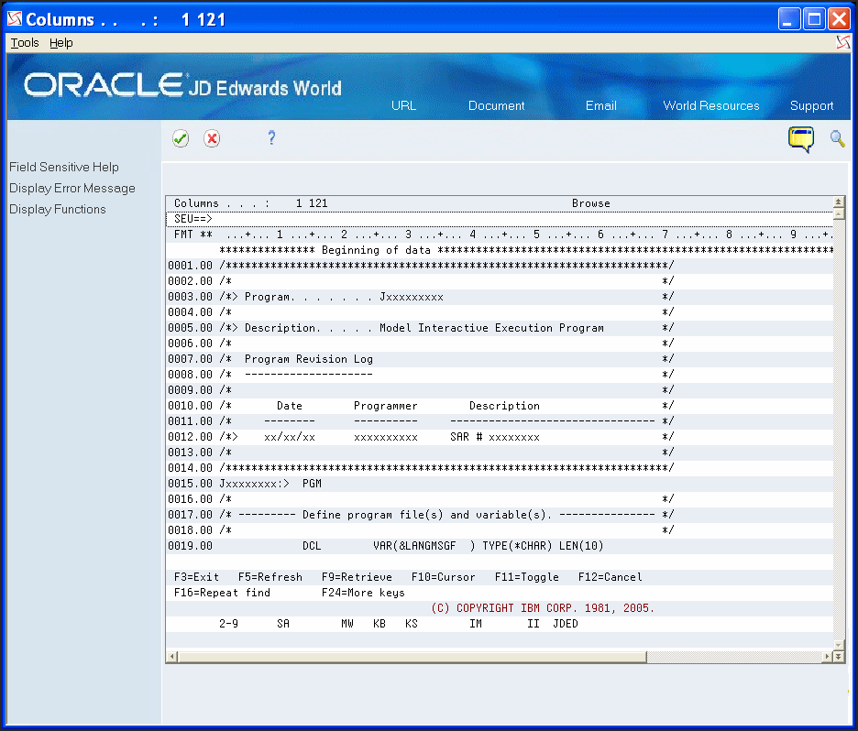Click F10=Cursor function key
858x731 pixels.
pos(444,577)
